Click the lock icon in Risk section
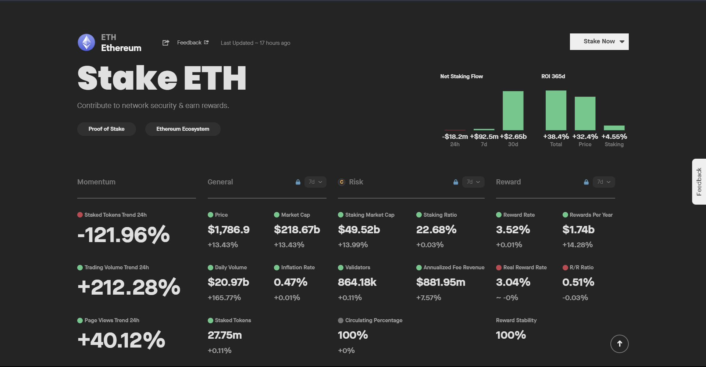This screenshot has height=367, width=706. (456, 182)
